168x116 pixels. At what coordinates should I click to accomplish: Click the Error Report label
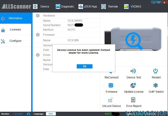point(134,106)
